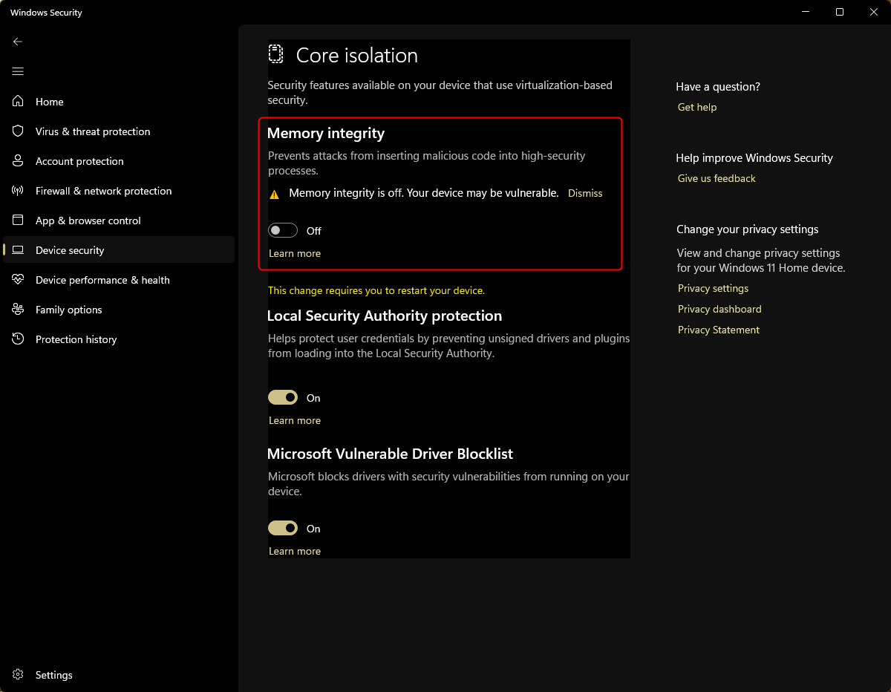Open the Privacy Statement link
891x692 pixels.
coord(719,330)
